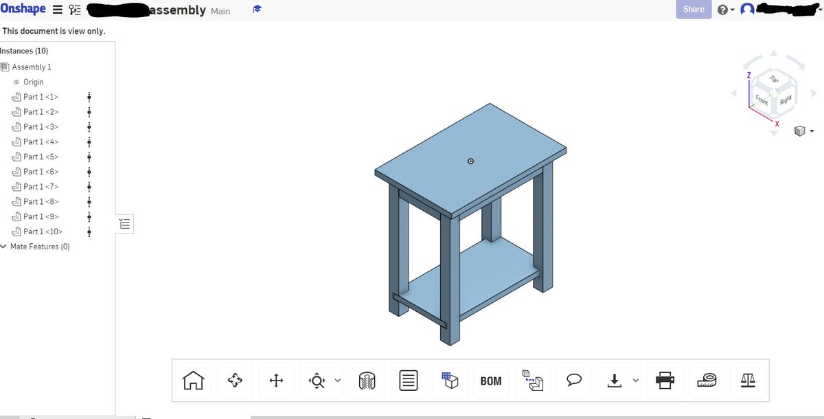Select Part 1 <10> instance
Screen dimensions: 824x419
[43, 231]
